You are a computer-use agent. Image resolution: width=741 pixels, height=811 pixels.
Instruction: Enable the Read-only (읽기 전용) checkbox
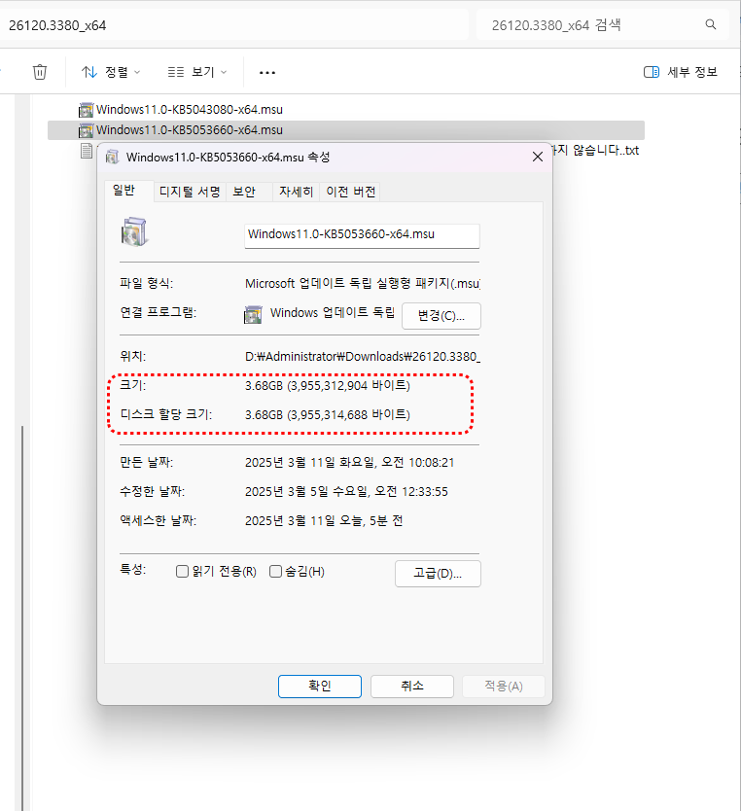(182, 572)
